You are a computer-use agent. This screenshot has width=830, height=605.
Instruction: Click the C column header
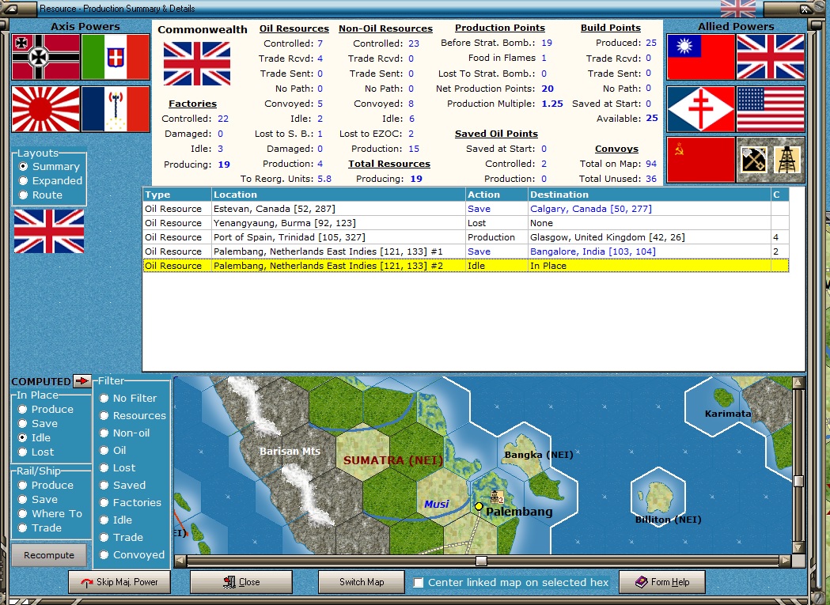click(x=780, y=195)
